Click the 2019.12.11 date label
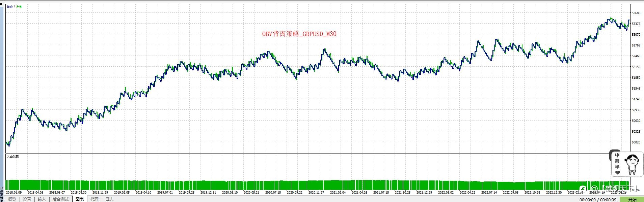This screenshot has width=644, height=202. tap(208, 193)
